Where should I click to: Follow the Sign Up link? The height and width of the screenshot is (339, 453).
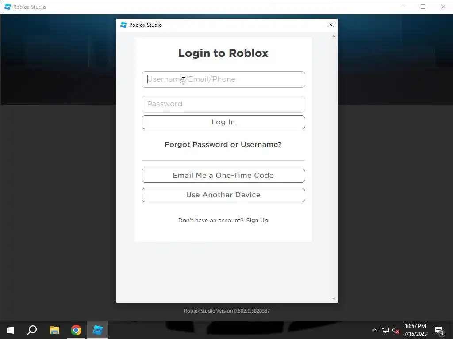(257, 221)
